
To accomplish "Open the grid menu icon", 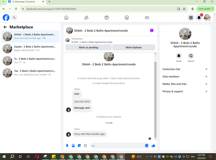I will click(x=191, y=18).
